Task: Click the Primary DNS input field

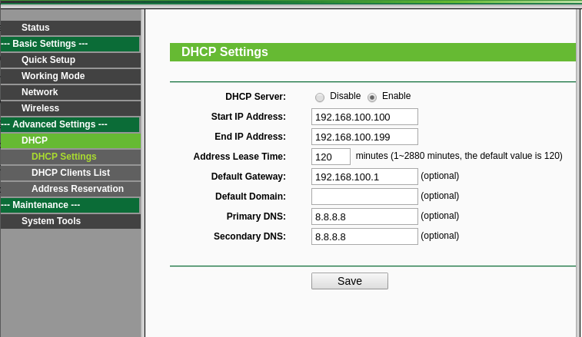Action: coord(364,216)
